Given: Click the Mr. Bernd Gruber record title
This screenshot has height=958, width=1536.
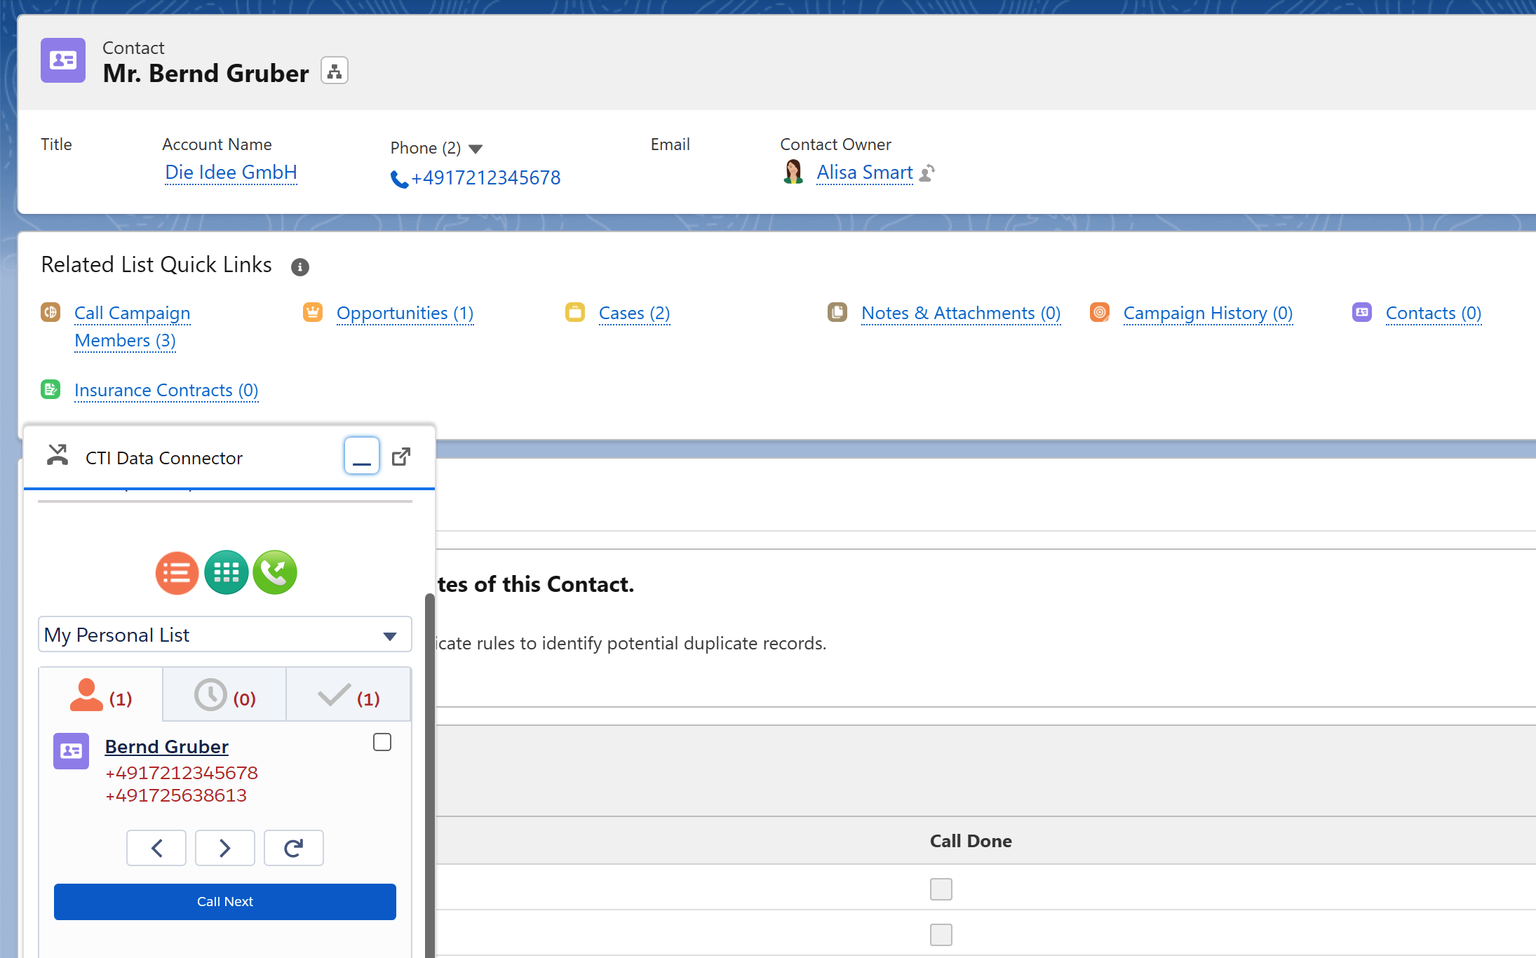Looking at the screenshot, I should point(206,74).
